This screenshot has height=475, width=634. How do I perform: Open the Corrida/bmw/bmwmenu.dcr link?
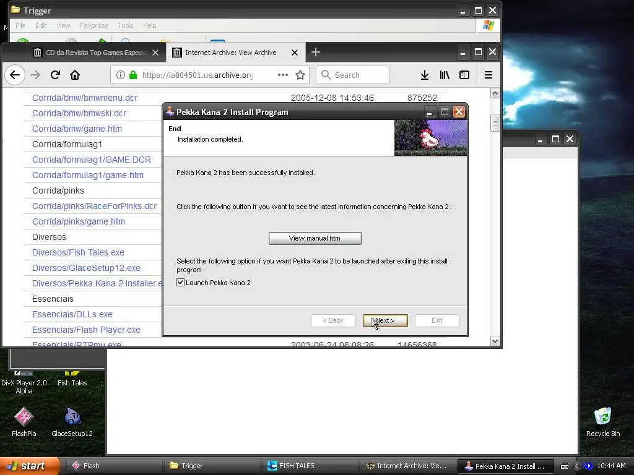[x=84, y=98]
